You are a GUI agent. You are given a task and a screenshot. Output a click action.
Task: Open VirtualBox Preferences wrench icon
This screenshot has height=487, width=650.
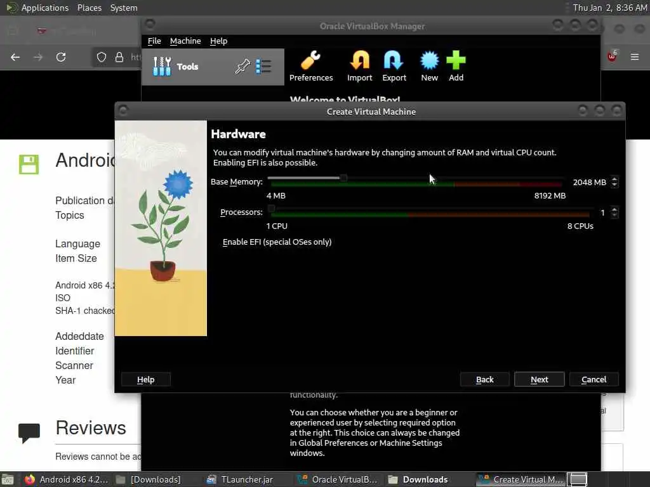(310, 60)
